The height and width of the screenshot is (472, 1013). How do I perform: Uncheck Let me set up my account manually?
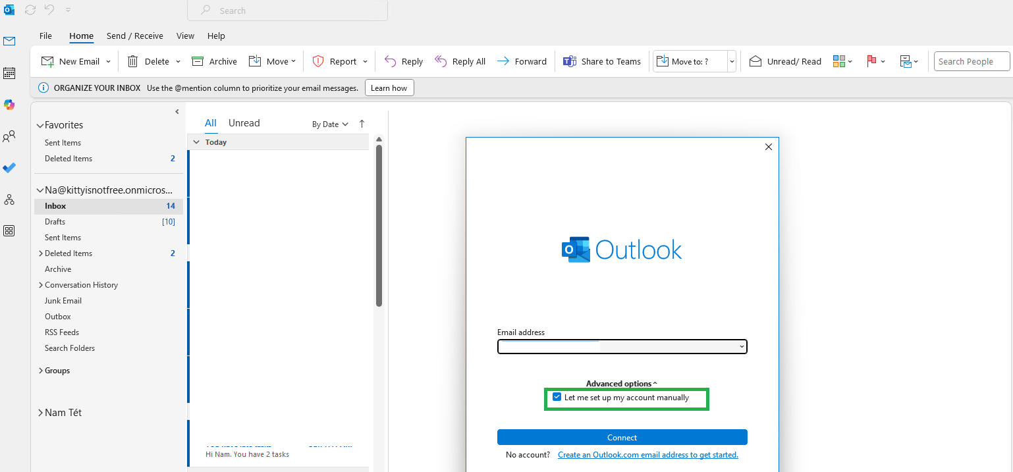(557, 398)
